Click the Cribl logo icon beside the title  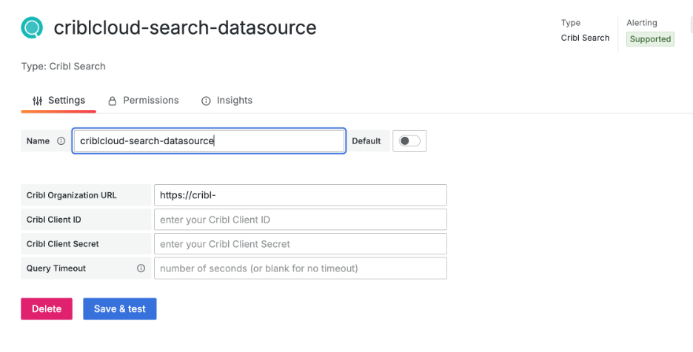(33, 28)
